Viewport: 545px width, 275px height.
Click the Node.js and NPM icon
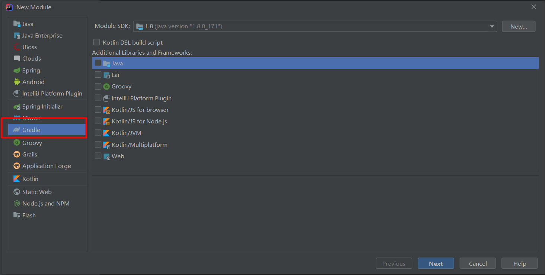pos(17,203)
